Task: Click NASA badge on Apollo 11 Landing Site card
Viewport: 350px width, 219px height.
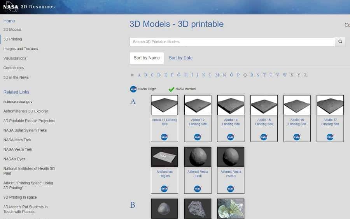Action: [x=164, y=137]
